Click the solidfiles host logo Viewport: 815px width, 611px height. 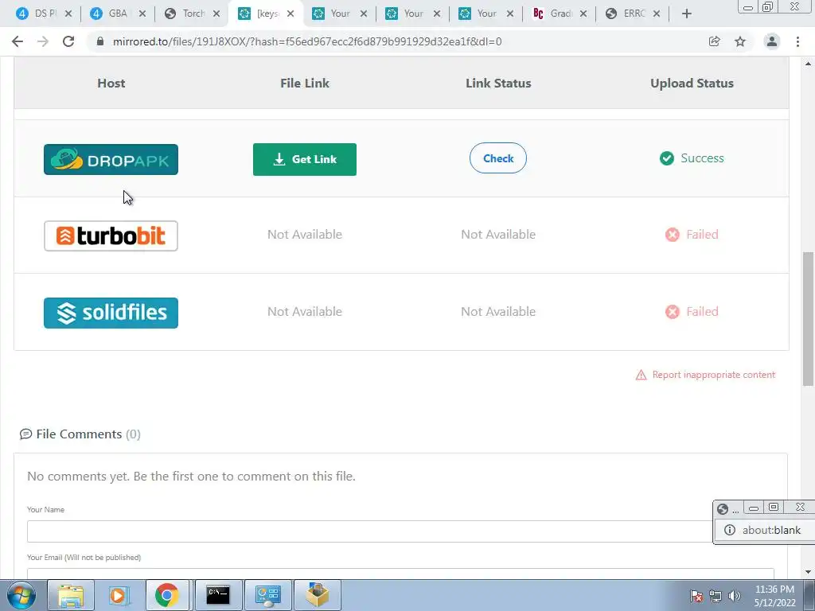111,313
